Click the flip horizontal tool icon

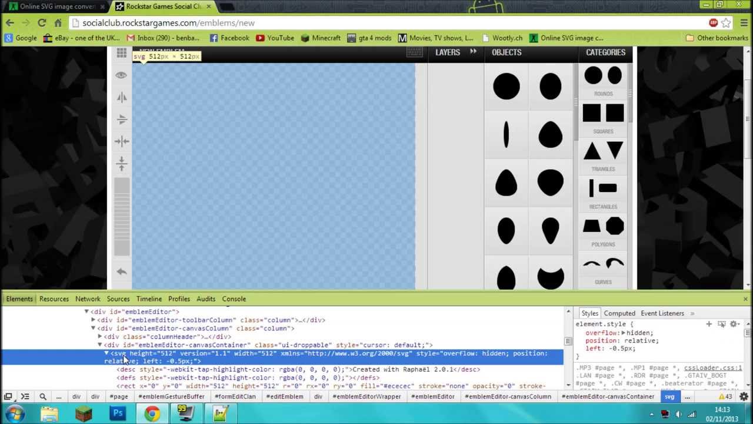[x=122, y=97]
